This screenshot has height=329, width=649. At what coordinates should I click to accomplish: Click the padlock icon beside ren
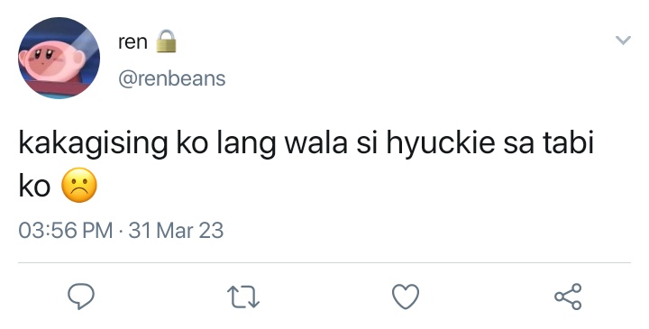click(166, 41)
